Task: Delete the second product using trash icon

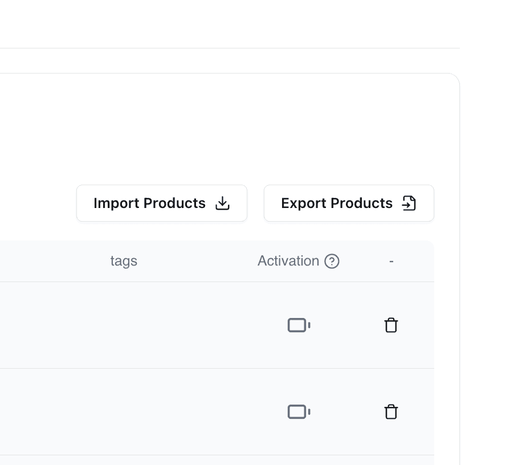Action: click(x=391, y=412)
